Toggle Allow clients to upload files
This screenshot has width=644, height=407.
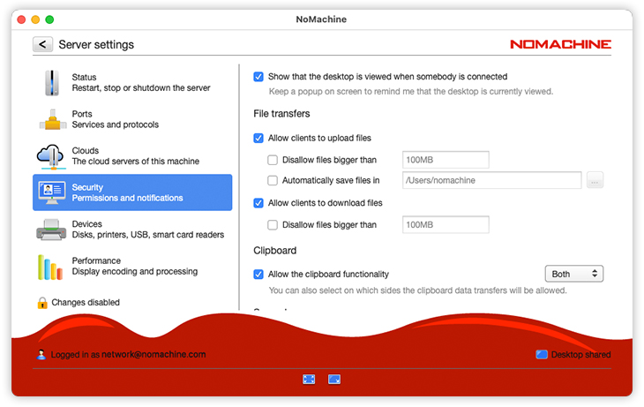click(x=258, y=139)
